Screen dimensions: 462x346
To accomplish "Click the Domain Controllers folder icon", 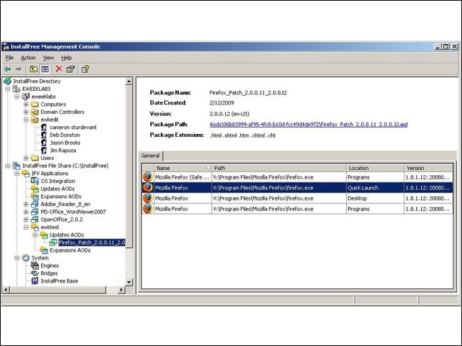I will click(x=35, y=112).
